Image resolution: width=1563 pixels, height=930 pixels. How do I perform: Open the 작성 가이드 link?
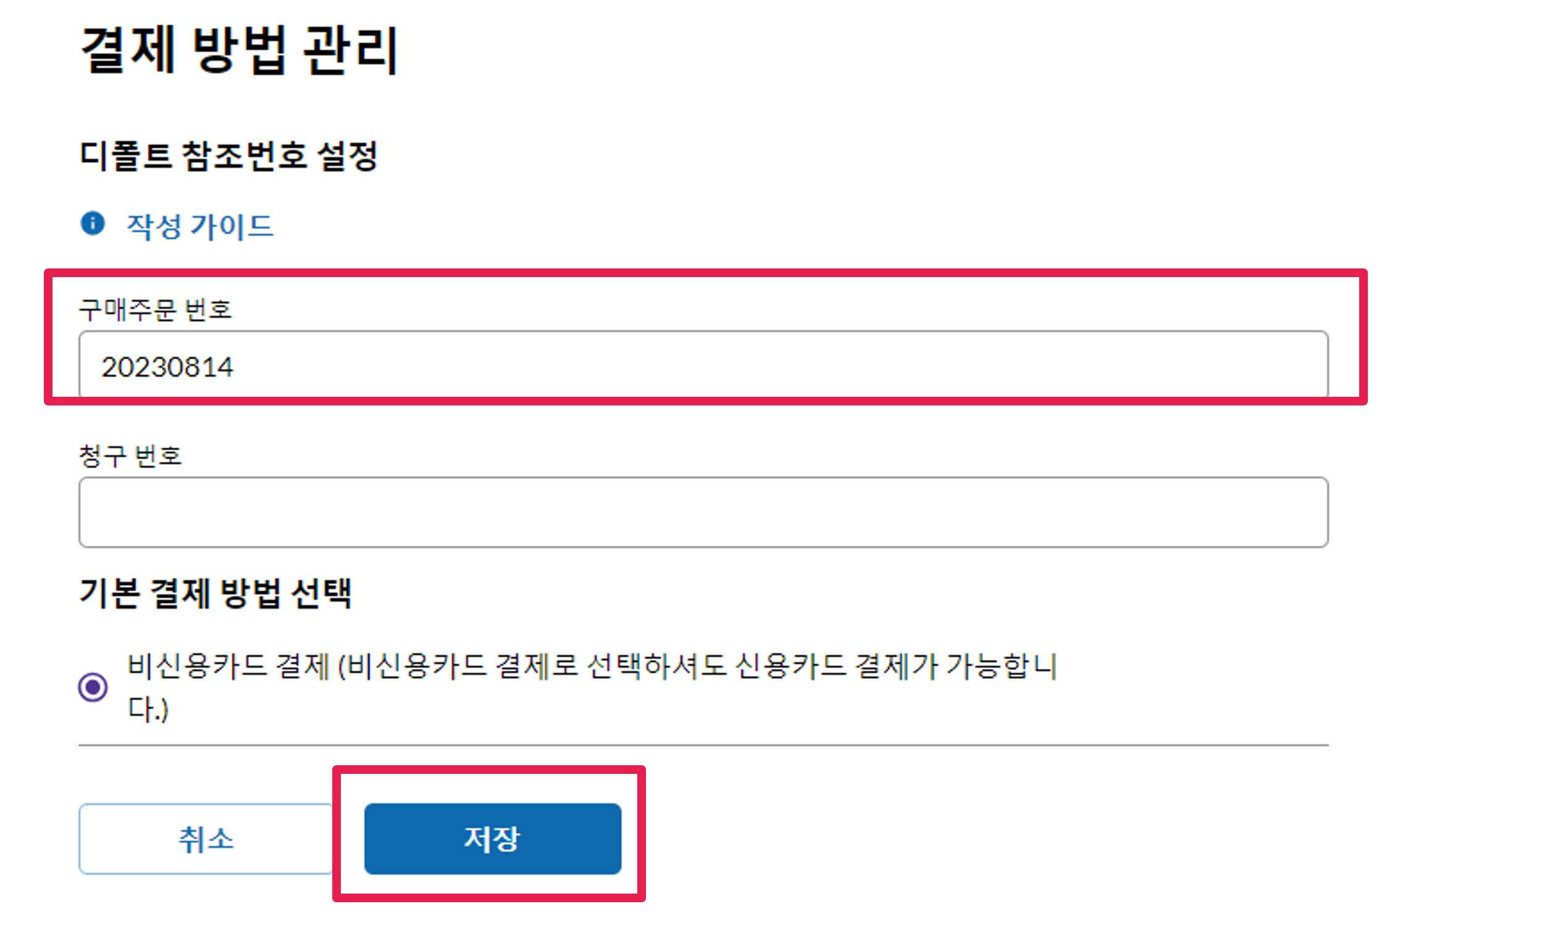(x=200, y=226)
